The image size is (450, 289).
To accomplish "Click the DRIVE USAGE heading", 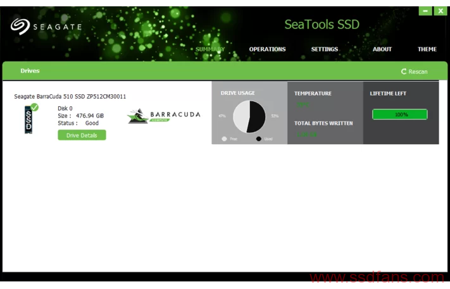I will pyautogui.click(x=237, y=93).
